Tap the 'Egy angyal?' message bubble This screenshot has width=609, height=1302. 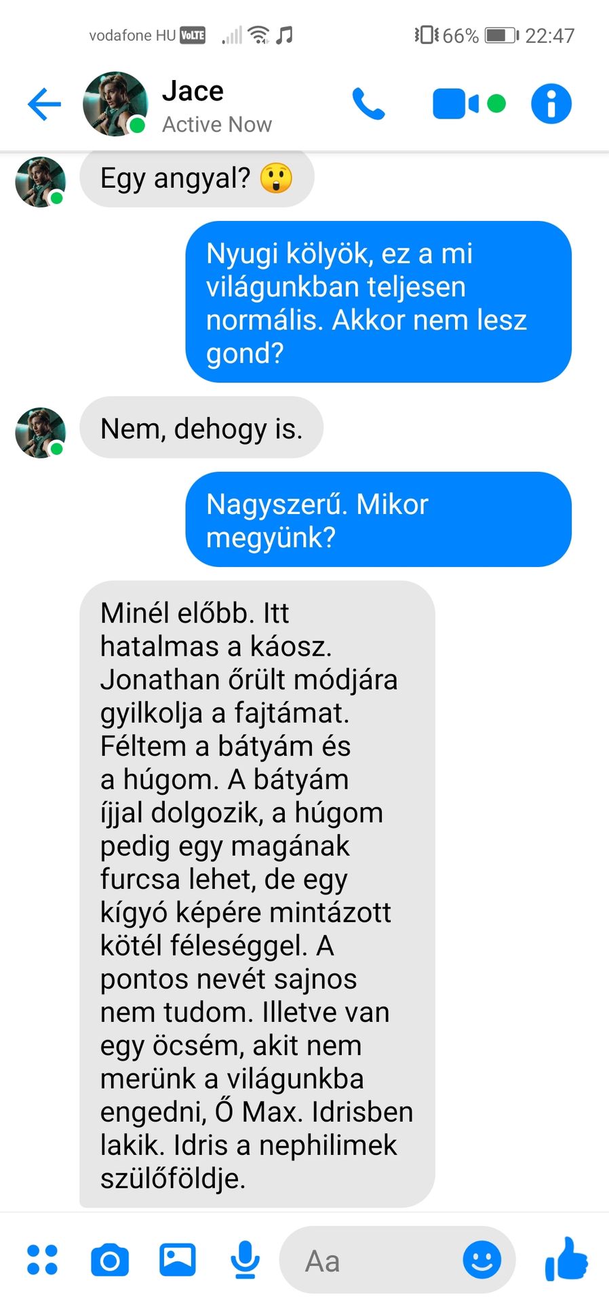(x=197, y=178)
